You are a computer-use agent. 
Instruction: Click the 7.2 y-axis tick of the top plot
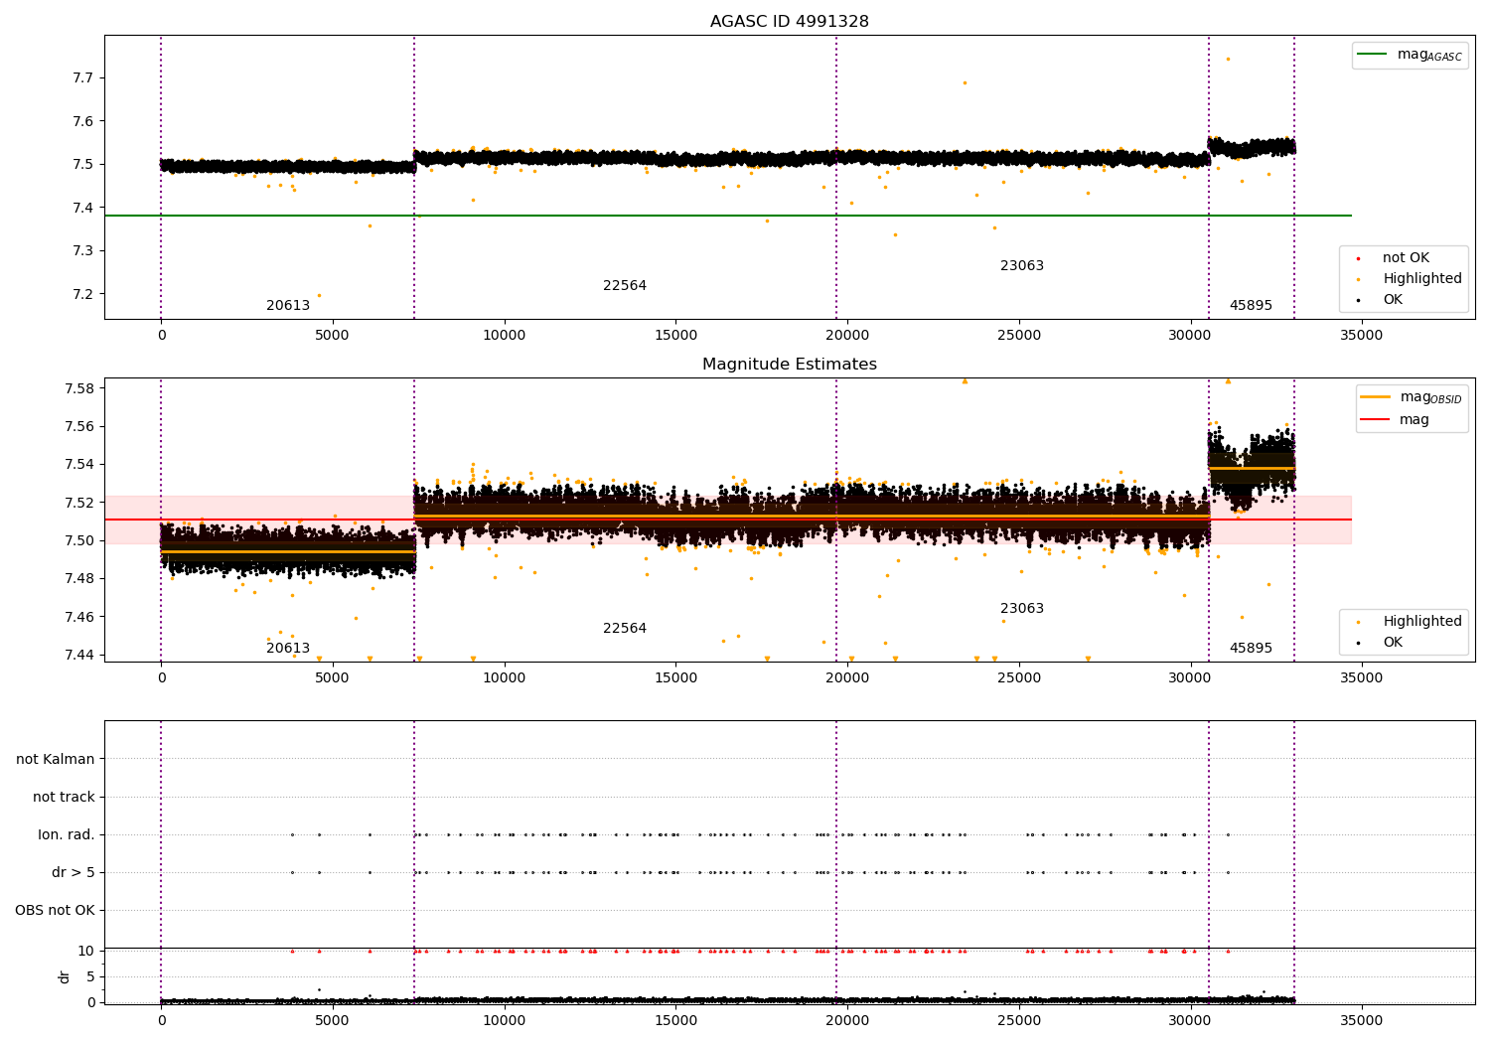tap(82, 294)
